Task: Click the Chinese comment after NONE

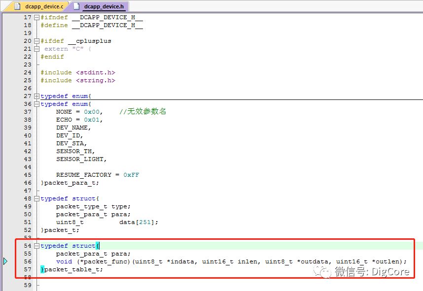Action: (142, 112)
